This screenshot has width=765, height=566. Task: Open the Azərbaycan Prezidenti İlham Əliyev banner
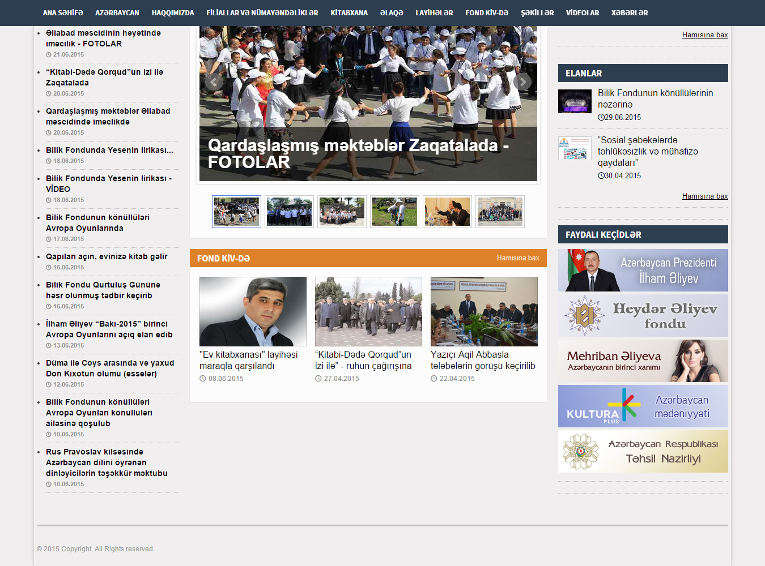[643, 271]
